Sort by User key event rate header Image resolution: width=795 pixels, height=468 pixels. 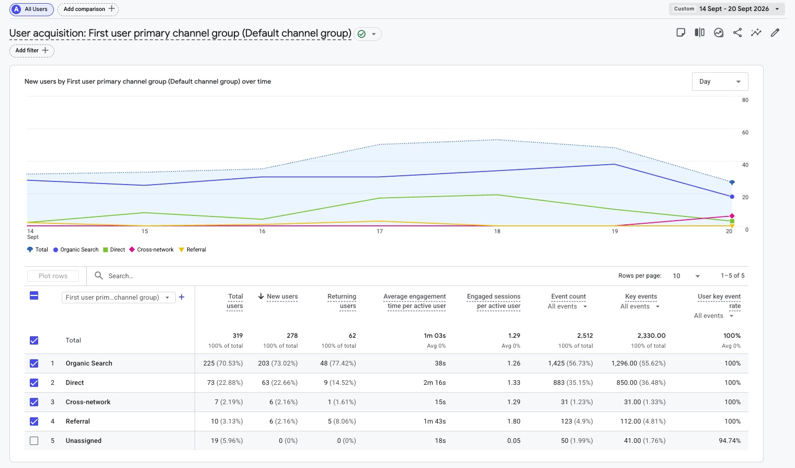[x=719, y=301]
